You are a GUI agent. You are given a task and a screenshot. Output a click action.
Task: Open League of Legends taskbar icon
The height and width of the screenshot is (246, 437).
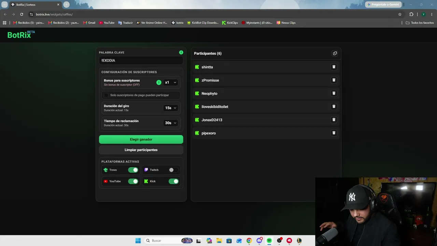(299, 241)
